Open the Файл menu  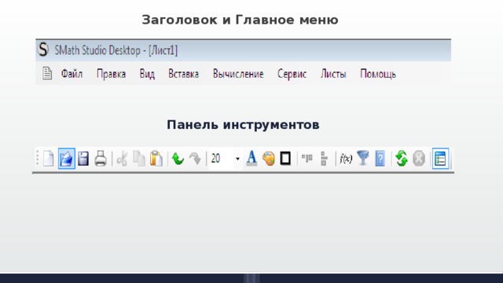72,74
